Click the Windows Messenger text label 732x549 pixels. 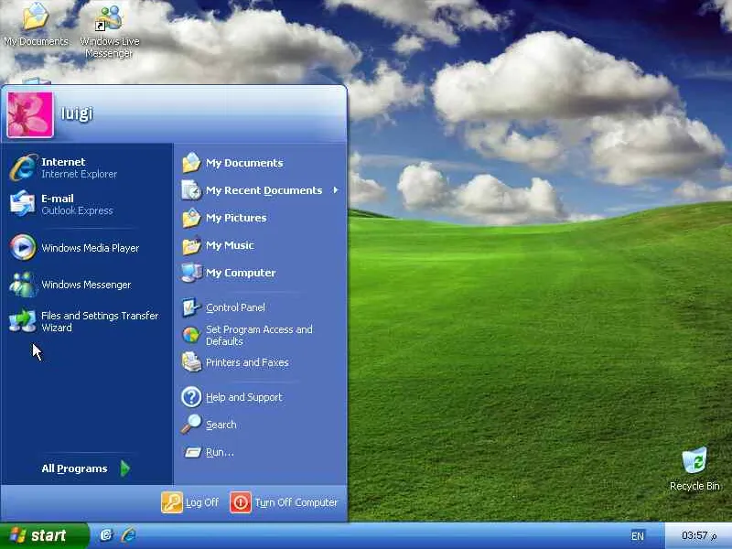point(86,285)
